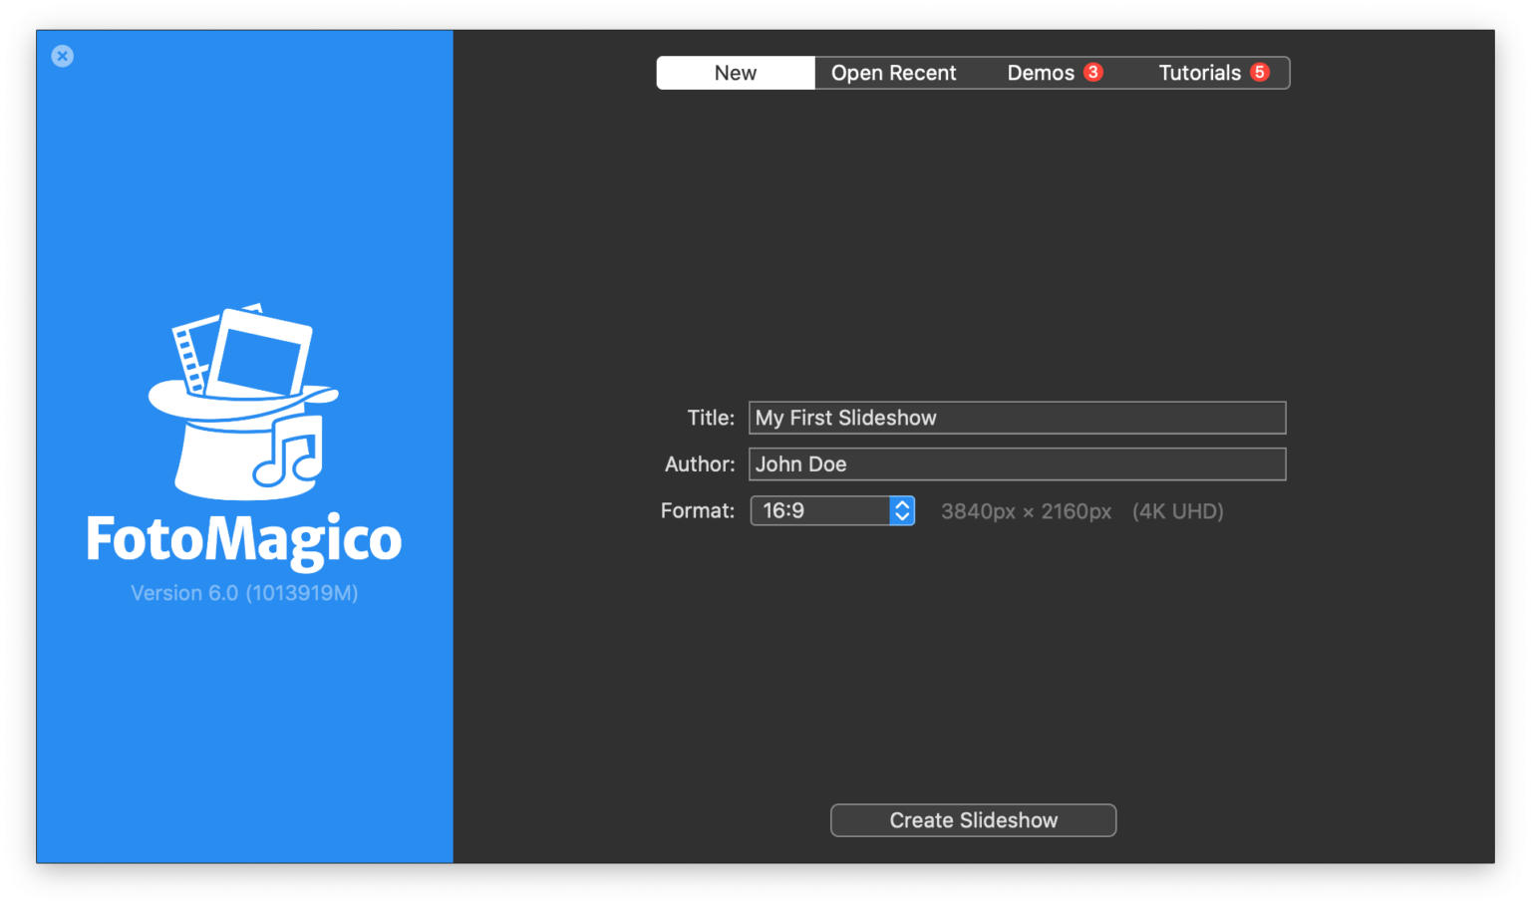The image size is (1531, 906).
Task: Switch to the New tab
Action: [x=736, y=73]
